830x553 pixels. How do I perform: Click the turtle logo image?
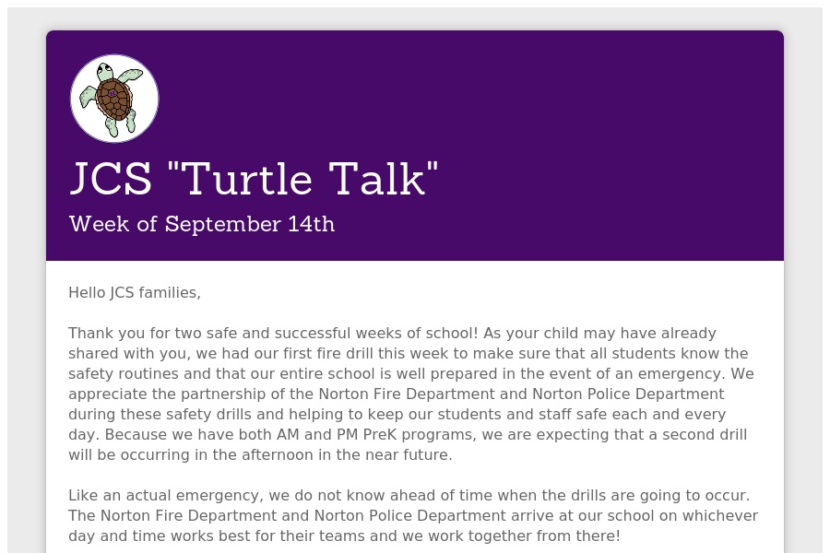114,99
